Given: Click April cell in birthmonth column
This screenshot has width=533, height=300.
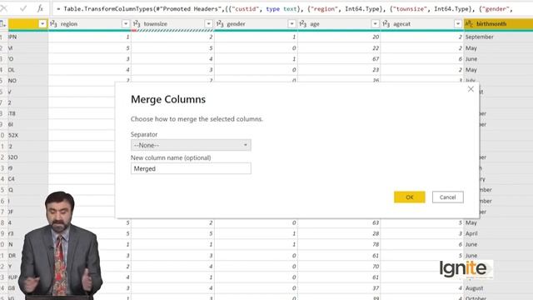Looking at the screenshot, I should coord(498,233).
